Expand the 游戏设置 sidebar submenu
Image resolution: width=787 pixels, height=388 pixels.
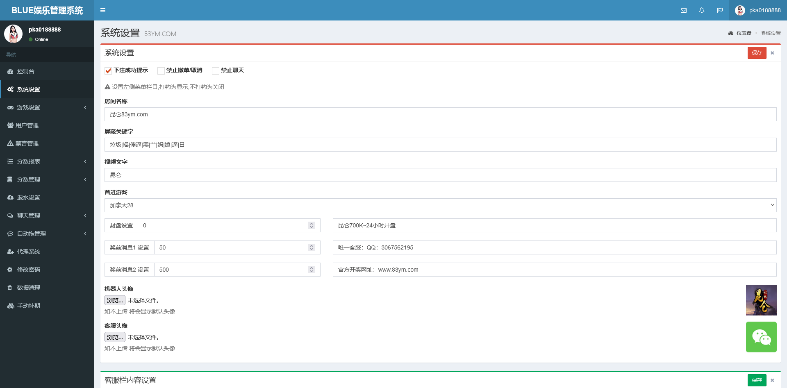[47, 107]
